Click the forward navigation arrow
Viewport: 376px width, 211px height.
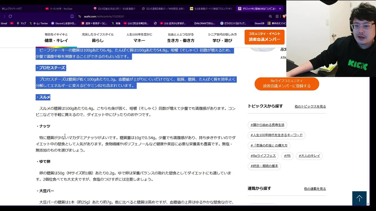(4, 16)
